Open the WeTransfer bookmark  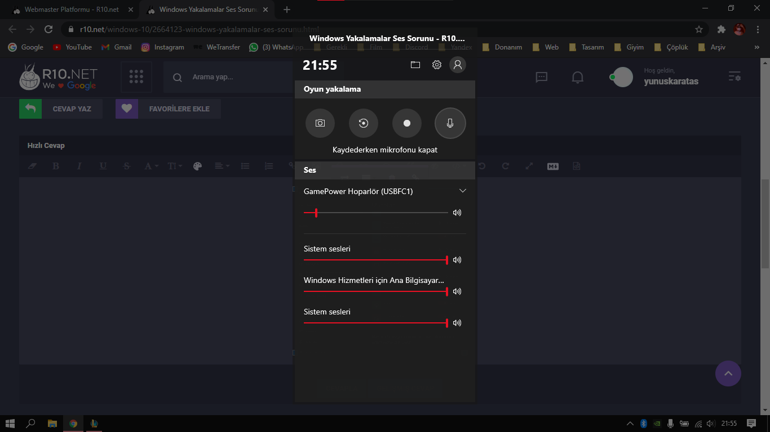(x=217, y=47)
